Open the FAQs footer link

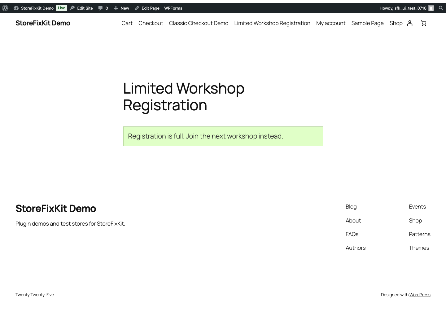[x=352, y=234]
